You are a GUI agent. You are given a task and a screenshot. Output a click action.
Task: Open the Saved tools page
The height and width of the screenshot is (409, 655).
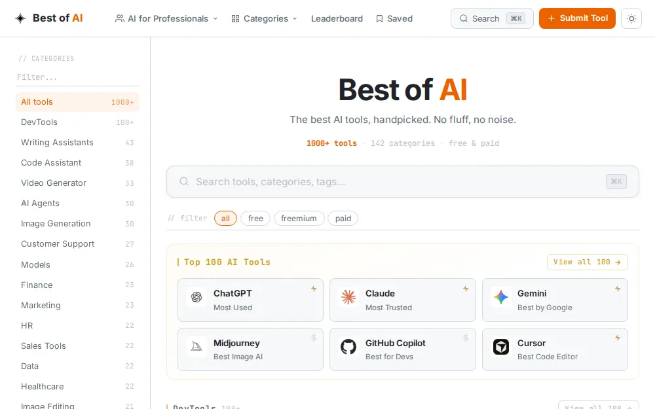tap(394, 19)
